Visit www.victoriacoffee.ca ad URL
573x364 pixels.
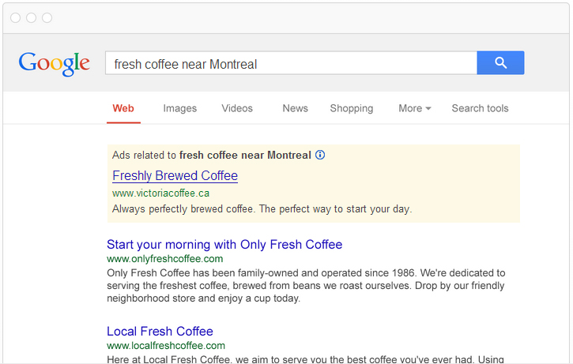coord(160,193)
